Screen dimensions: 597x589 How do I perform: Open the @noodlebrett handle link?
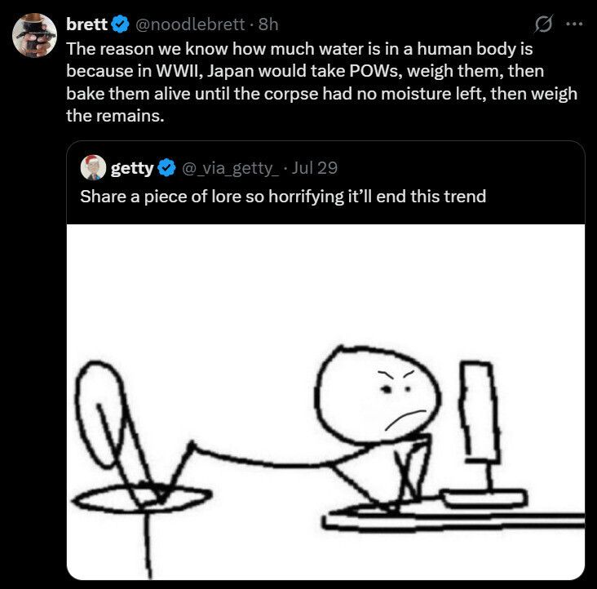coord(189,25)
